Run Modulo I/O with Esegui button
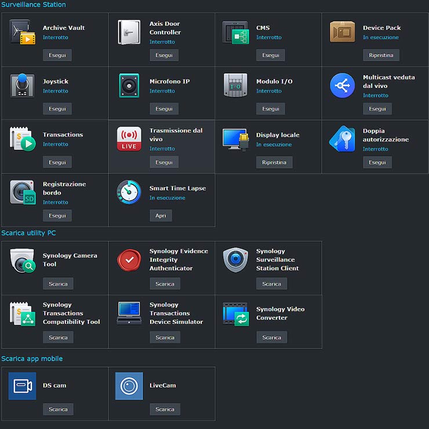This screenshot has width=429, height=429. click(270, 108)
